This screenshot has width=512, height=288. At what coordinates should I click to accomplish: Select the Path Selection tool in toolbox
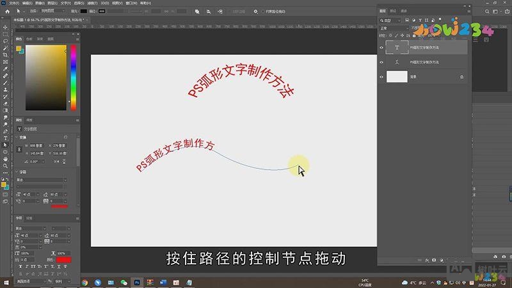(x=5, y=145)
